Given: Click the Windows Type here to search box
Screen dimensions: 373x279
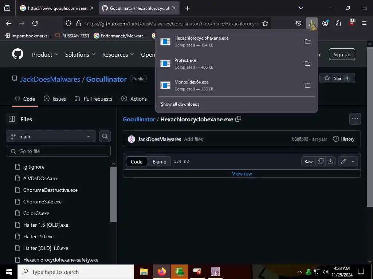Looking at the screenshot, I should (x=76, y=272).
